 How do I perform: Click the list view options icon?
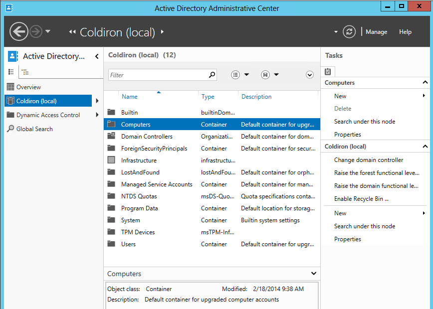pos(235,75)
